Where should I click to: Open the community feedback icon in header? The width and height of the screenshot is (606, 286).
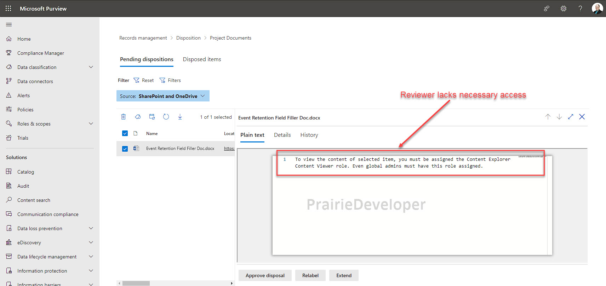pos(547,8)
